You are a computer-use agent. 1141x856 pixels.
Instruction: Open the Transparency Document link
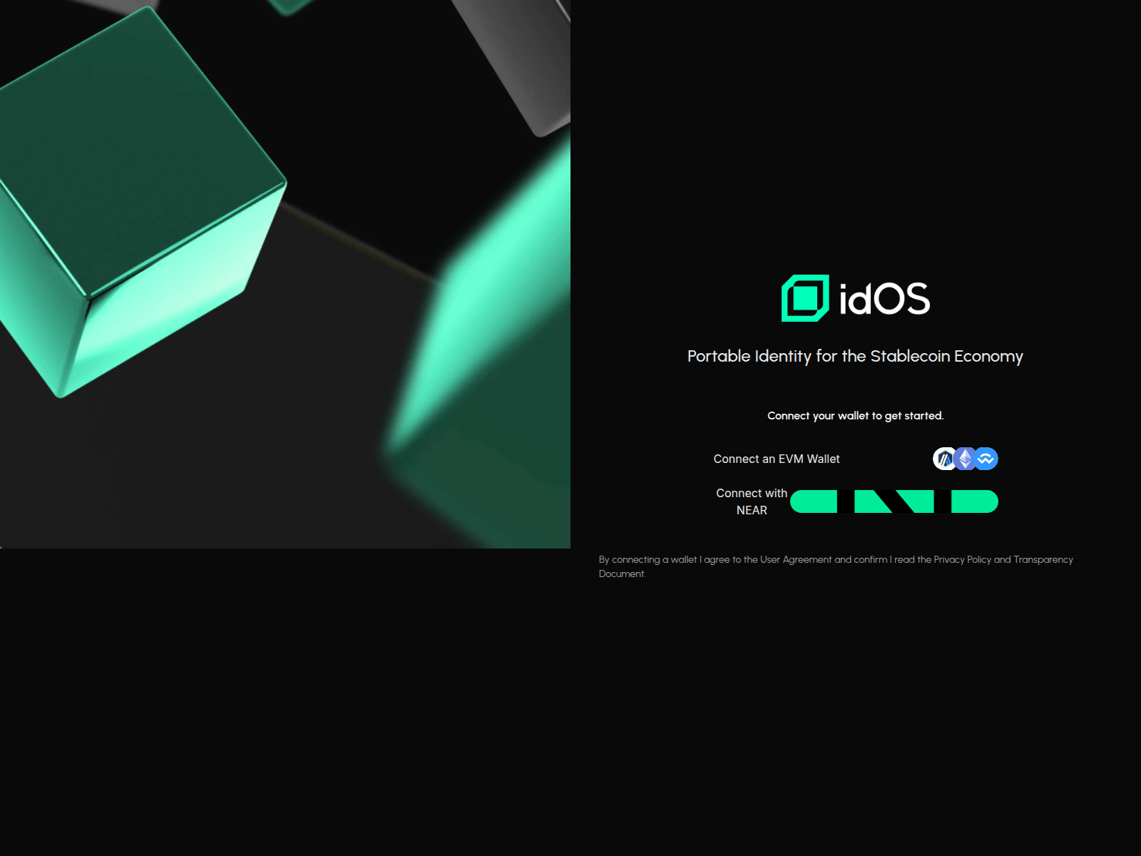1043,559
